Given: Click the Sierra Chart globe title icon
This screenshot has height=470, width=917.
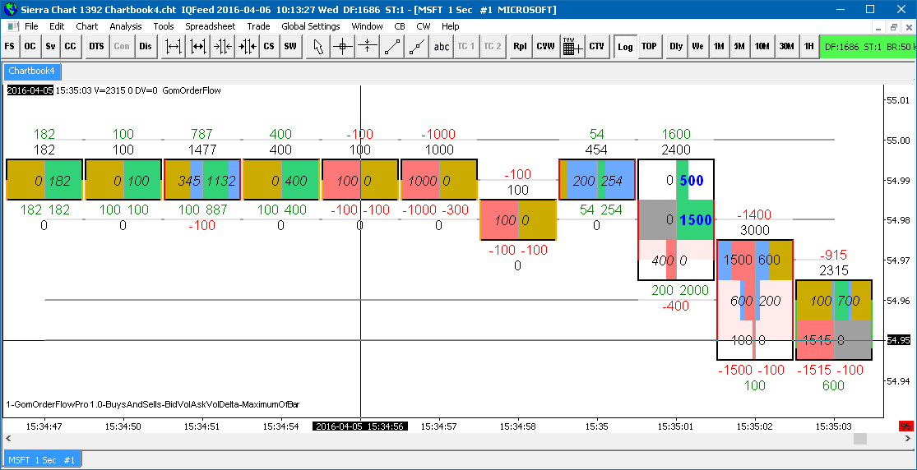Looking at the screenshot, I should [x=10, y=9].
